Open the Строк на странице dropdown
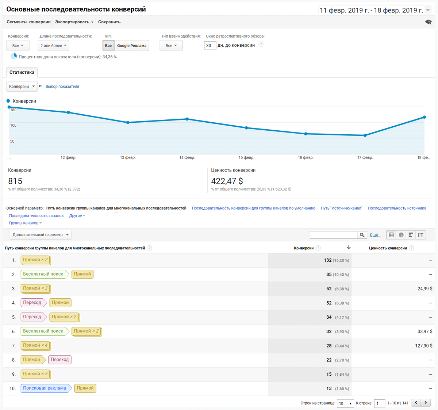Screen dimensions: 438x410 pos(345,403)
